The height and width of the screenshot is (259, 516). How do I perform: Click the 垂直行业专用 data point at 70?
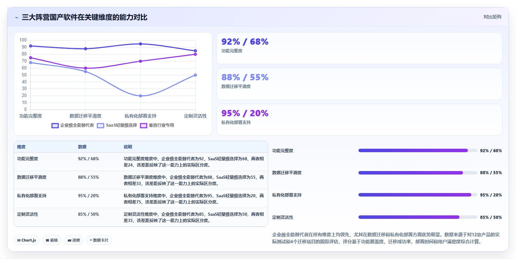point(141,61)
